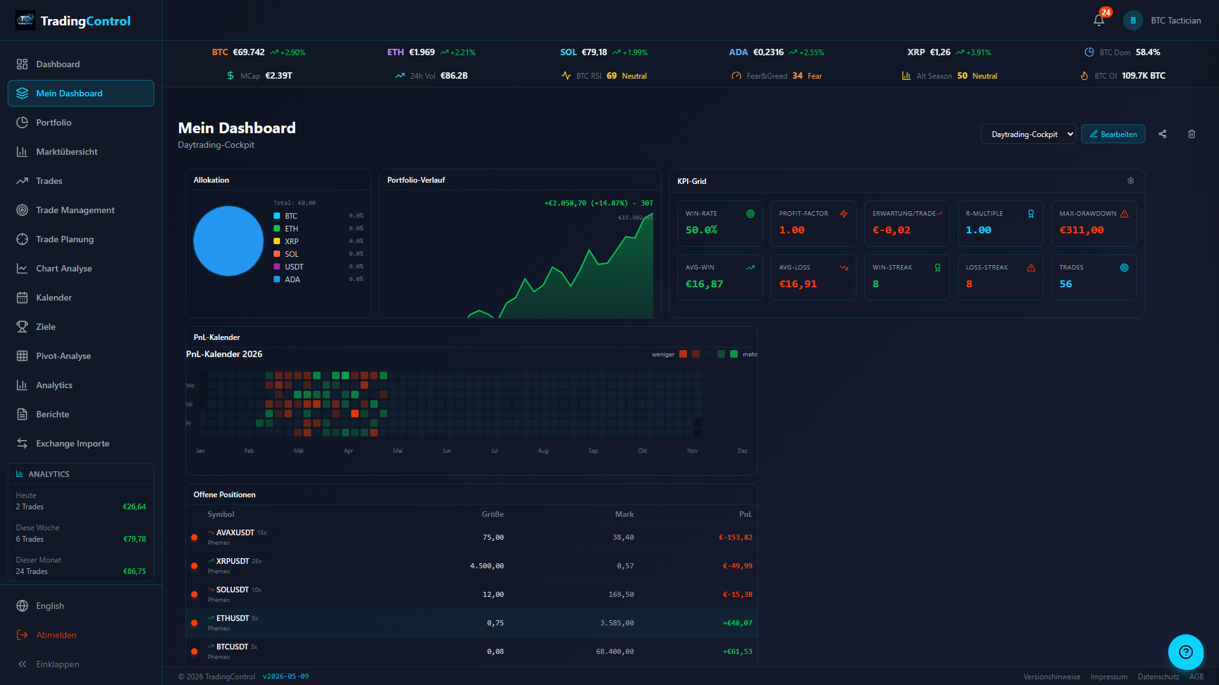Click the PnL column header

[x=745, y=514]
